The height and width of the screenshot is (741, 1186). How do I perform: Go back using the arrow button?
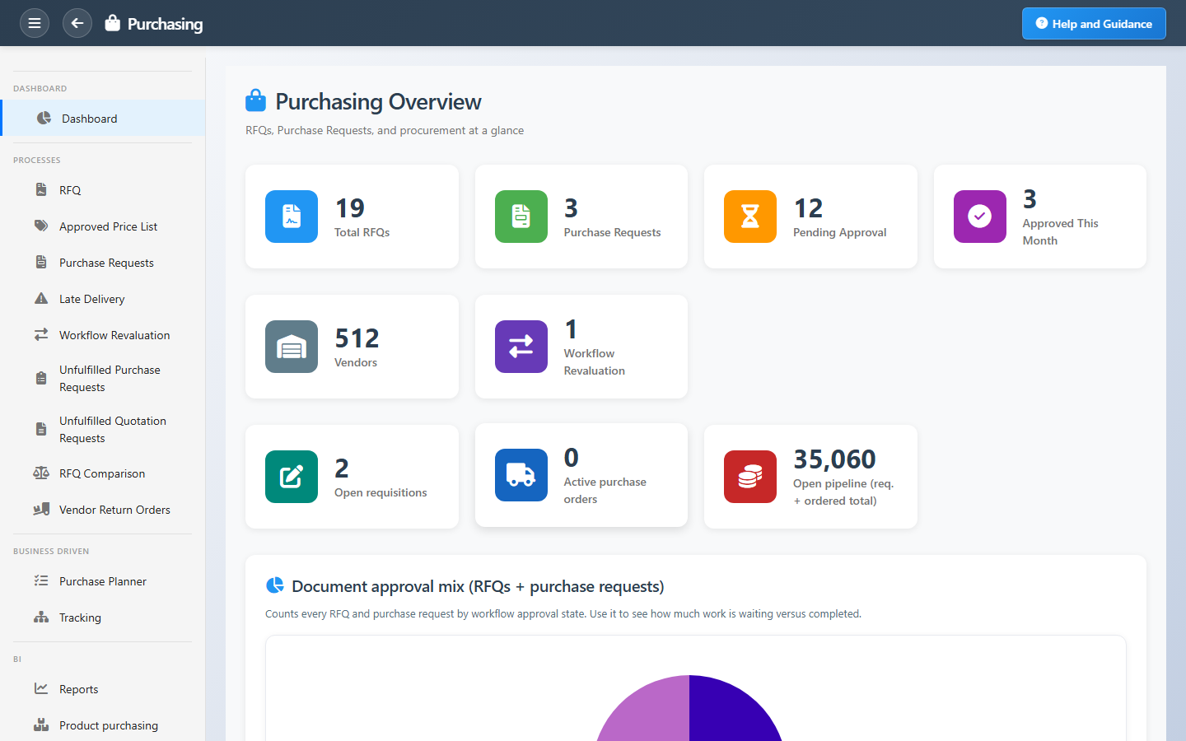[77, 23]
